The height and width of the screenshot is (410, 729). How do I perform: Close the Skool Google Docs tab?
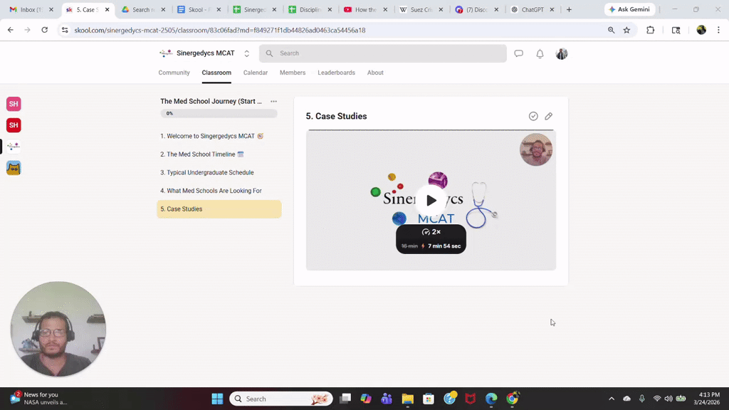(219, 9)
